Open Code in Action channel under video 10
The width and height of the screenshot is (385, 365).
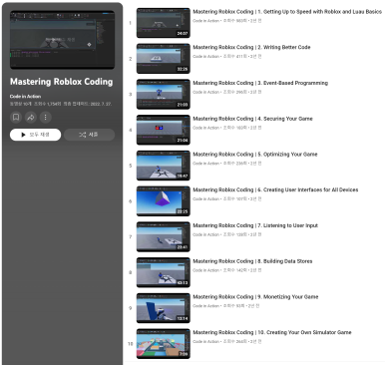click(205, 341)
